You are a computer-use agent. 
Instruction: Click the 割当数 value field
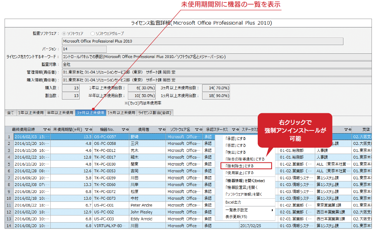(71, 96)
